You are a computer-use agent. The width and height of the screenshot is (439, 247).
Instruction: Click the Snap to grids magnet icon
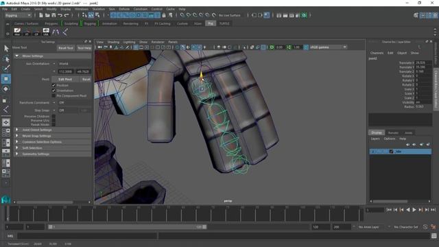(x=182, y=15)
